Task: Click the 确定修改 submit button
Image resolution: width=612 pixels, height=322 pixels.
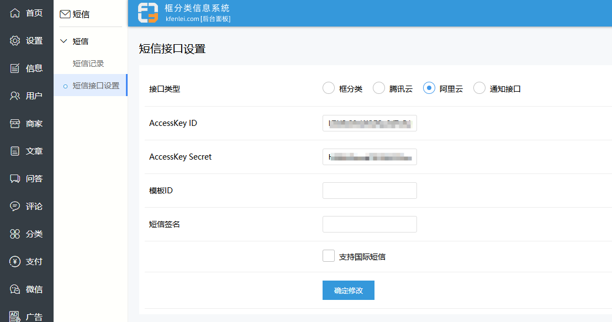Action: coord(348,290)
